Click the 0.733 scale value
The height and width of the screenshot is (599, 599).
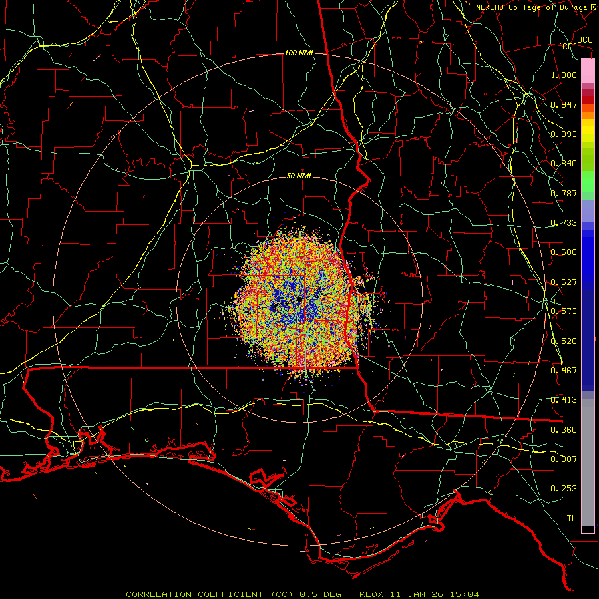tap(564, 223)
